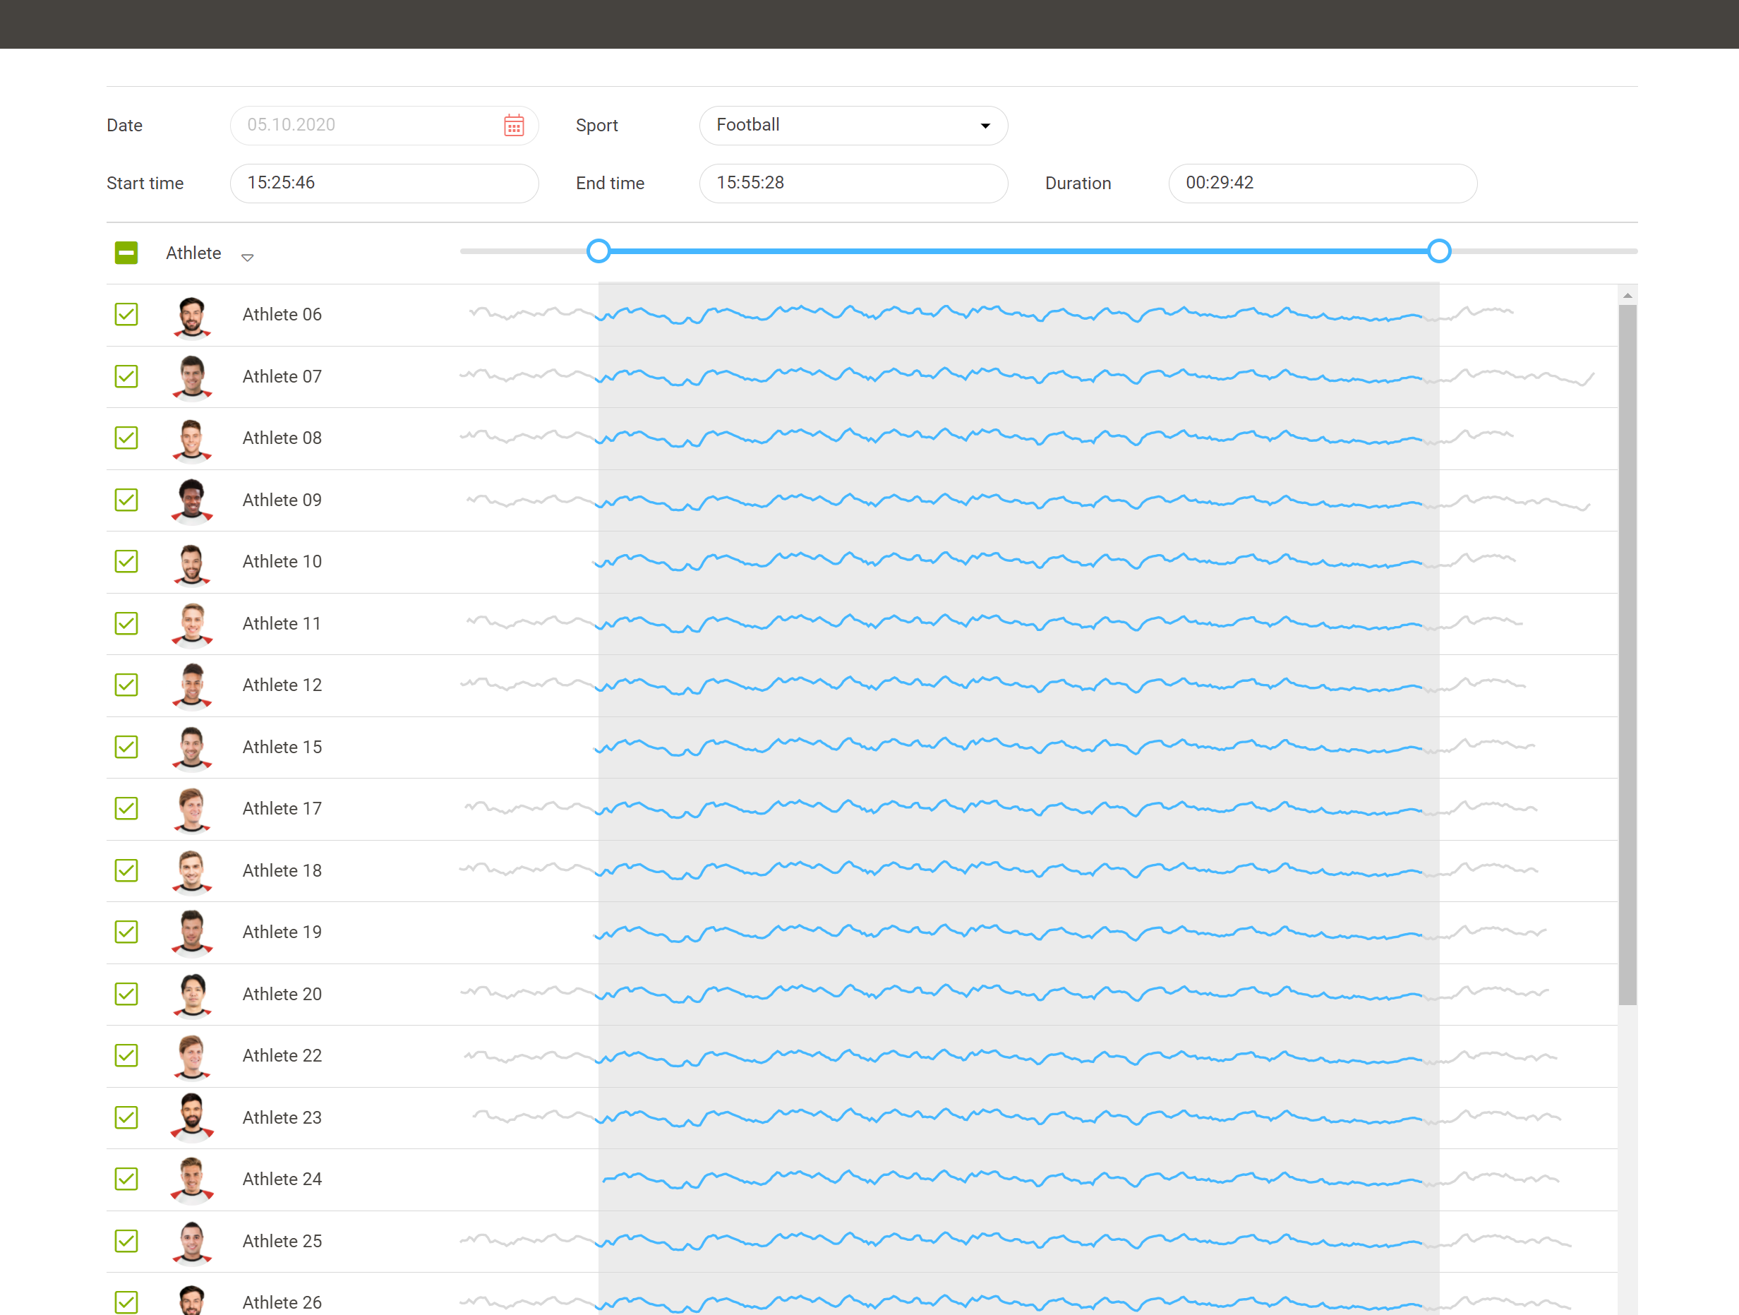Screen dimensions: 1739x1315
Task: Select the Athlete 19 name text
Action: pos(282,932)
